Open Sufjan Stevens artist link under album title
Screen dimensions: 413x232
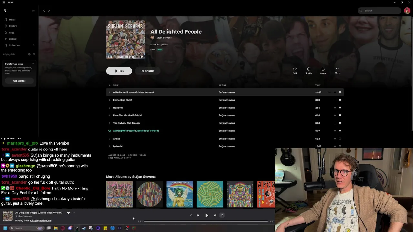163,38
